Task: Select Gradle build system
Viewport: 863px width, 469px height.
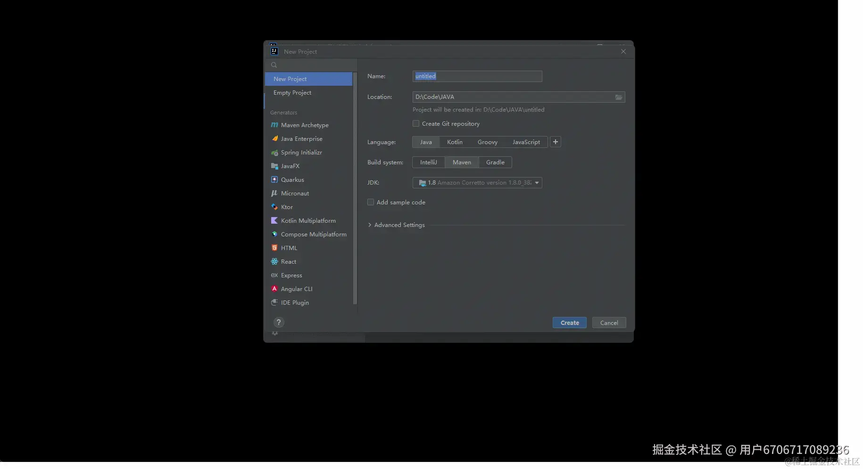Action: (x=495, y=162)
